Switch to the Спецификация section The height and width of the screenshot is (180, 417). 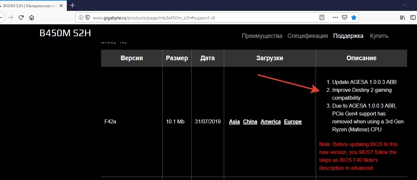tap(307, 36)
